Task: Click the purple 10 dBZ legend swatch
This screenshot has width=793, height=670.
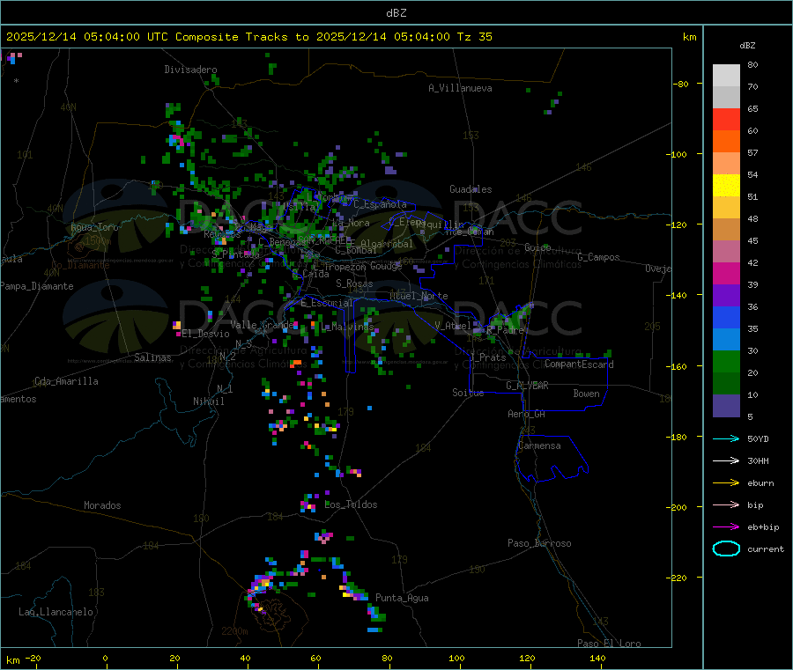Action: click(726, 406)
